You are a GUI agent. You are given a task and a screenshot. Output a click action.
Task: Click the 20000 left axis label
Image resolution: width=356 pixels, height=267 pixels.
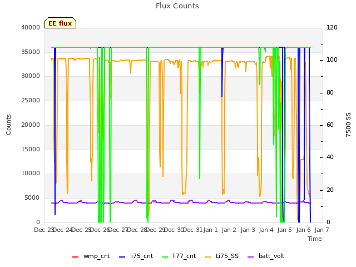tap(31, 125)
